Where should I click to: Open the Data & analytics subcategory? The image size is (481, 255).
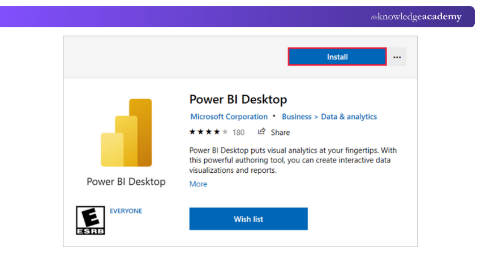coord(349,117)
